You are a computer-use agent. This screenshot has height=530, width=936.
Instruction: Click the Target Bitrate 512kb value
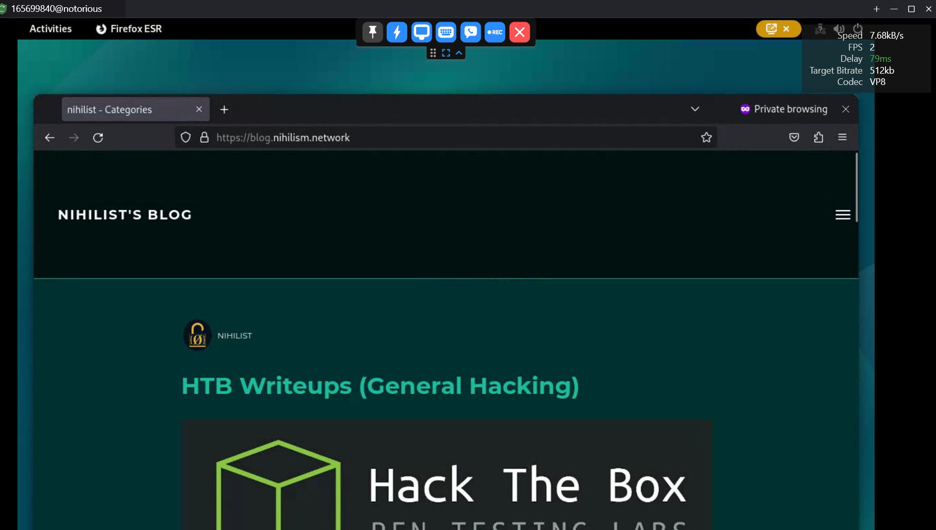[882, 71]
